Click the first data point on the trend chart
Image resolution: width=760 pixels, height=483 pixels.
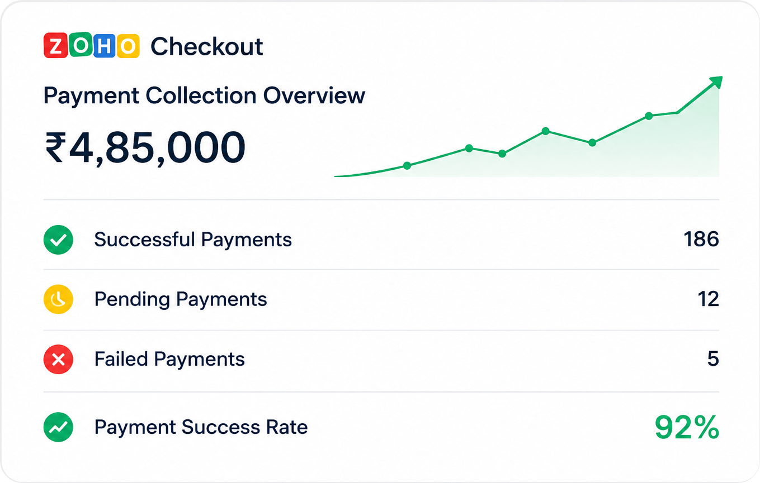[407, 166]
